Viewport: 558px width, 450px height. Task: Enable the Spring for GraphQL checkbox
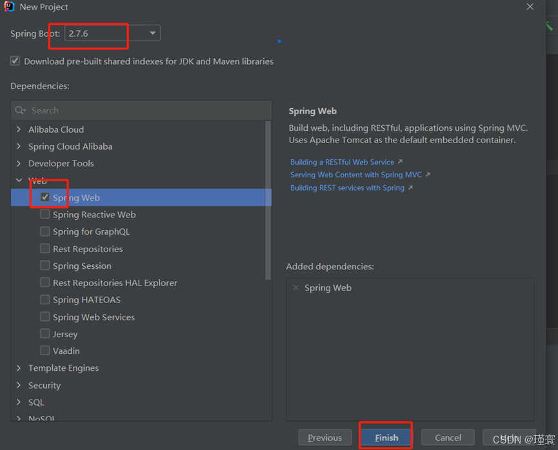tap(45, 231)
